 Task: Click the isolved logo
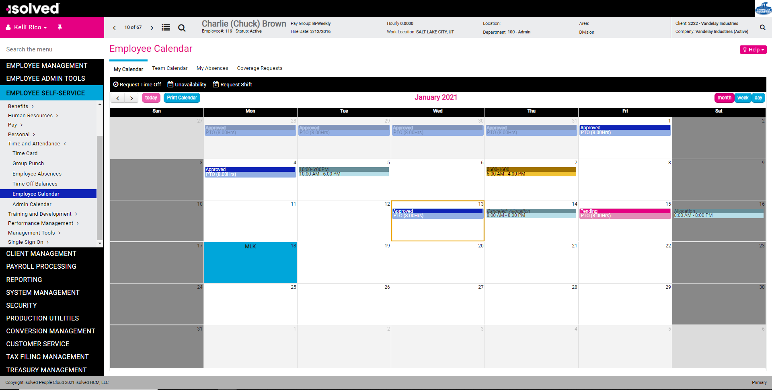point(32,8)
